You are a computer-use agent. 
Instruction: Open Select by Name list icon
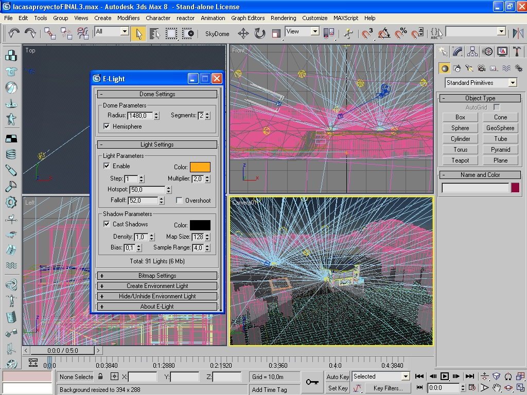[x=154, y=33]
